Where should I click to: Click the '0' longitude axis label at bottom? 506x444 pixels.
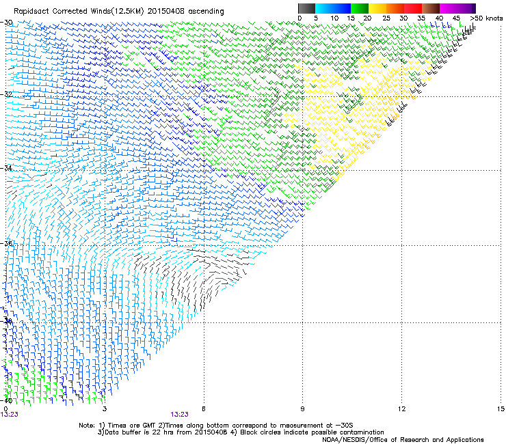[5, 409]
